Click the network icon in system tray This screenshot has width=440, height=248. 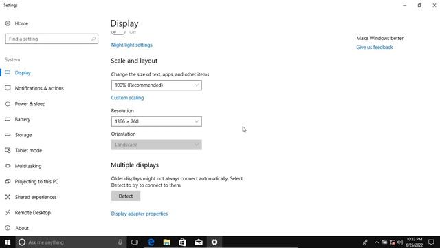click(x=393, y=242)
